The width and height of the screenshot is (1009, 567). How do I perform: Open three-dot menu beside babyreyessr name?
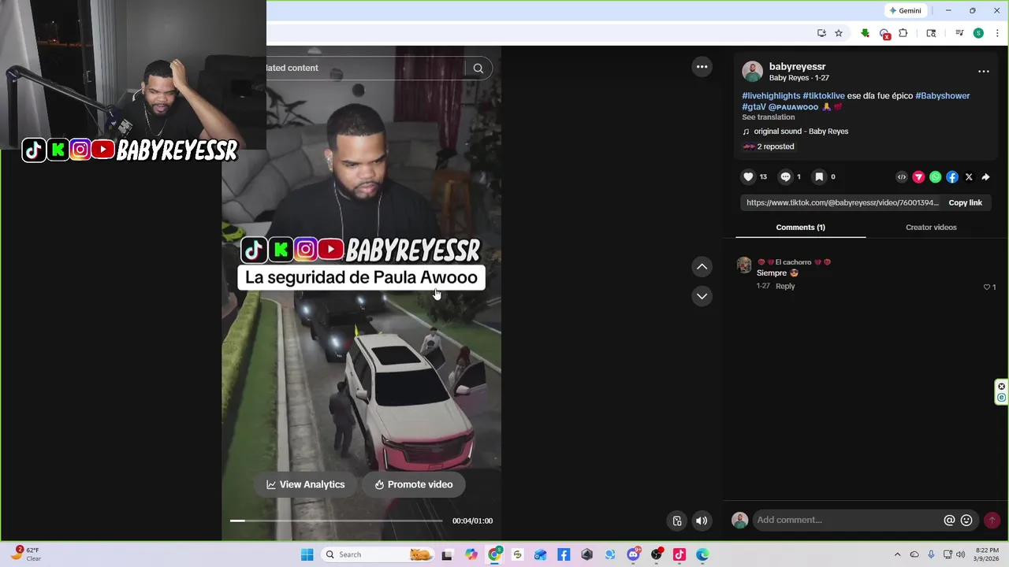[x=983, y=72]
